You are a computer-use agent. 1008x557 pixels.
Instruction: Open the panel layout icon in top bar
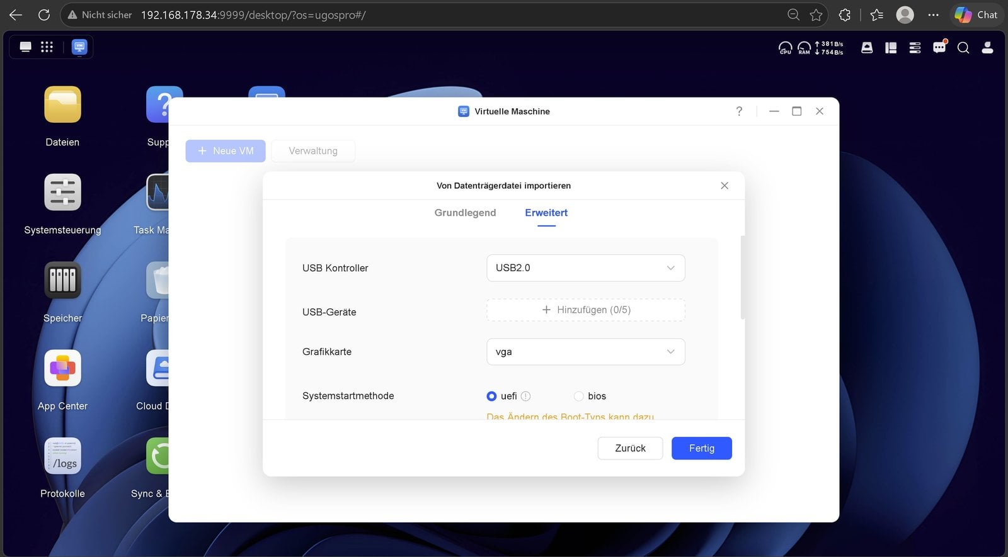click(891, 48)
